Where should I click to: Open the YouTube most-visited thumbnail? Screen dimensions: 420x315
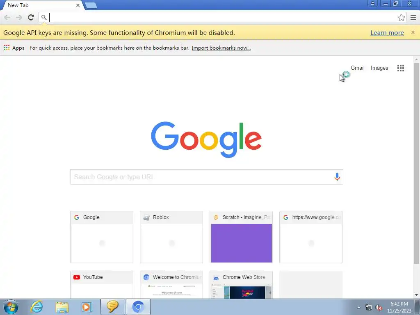[102, 285]
